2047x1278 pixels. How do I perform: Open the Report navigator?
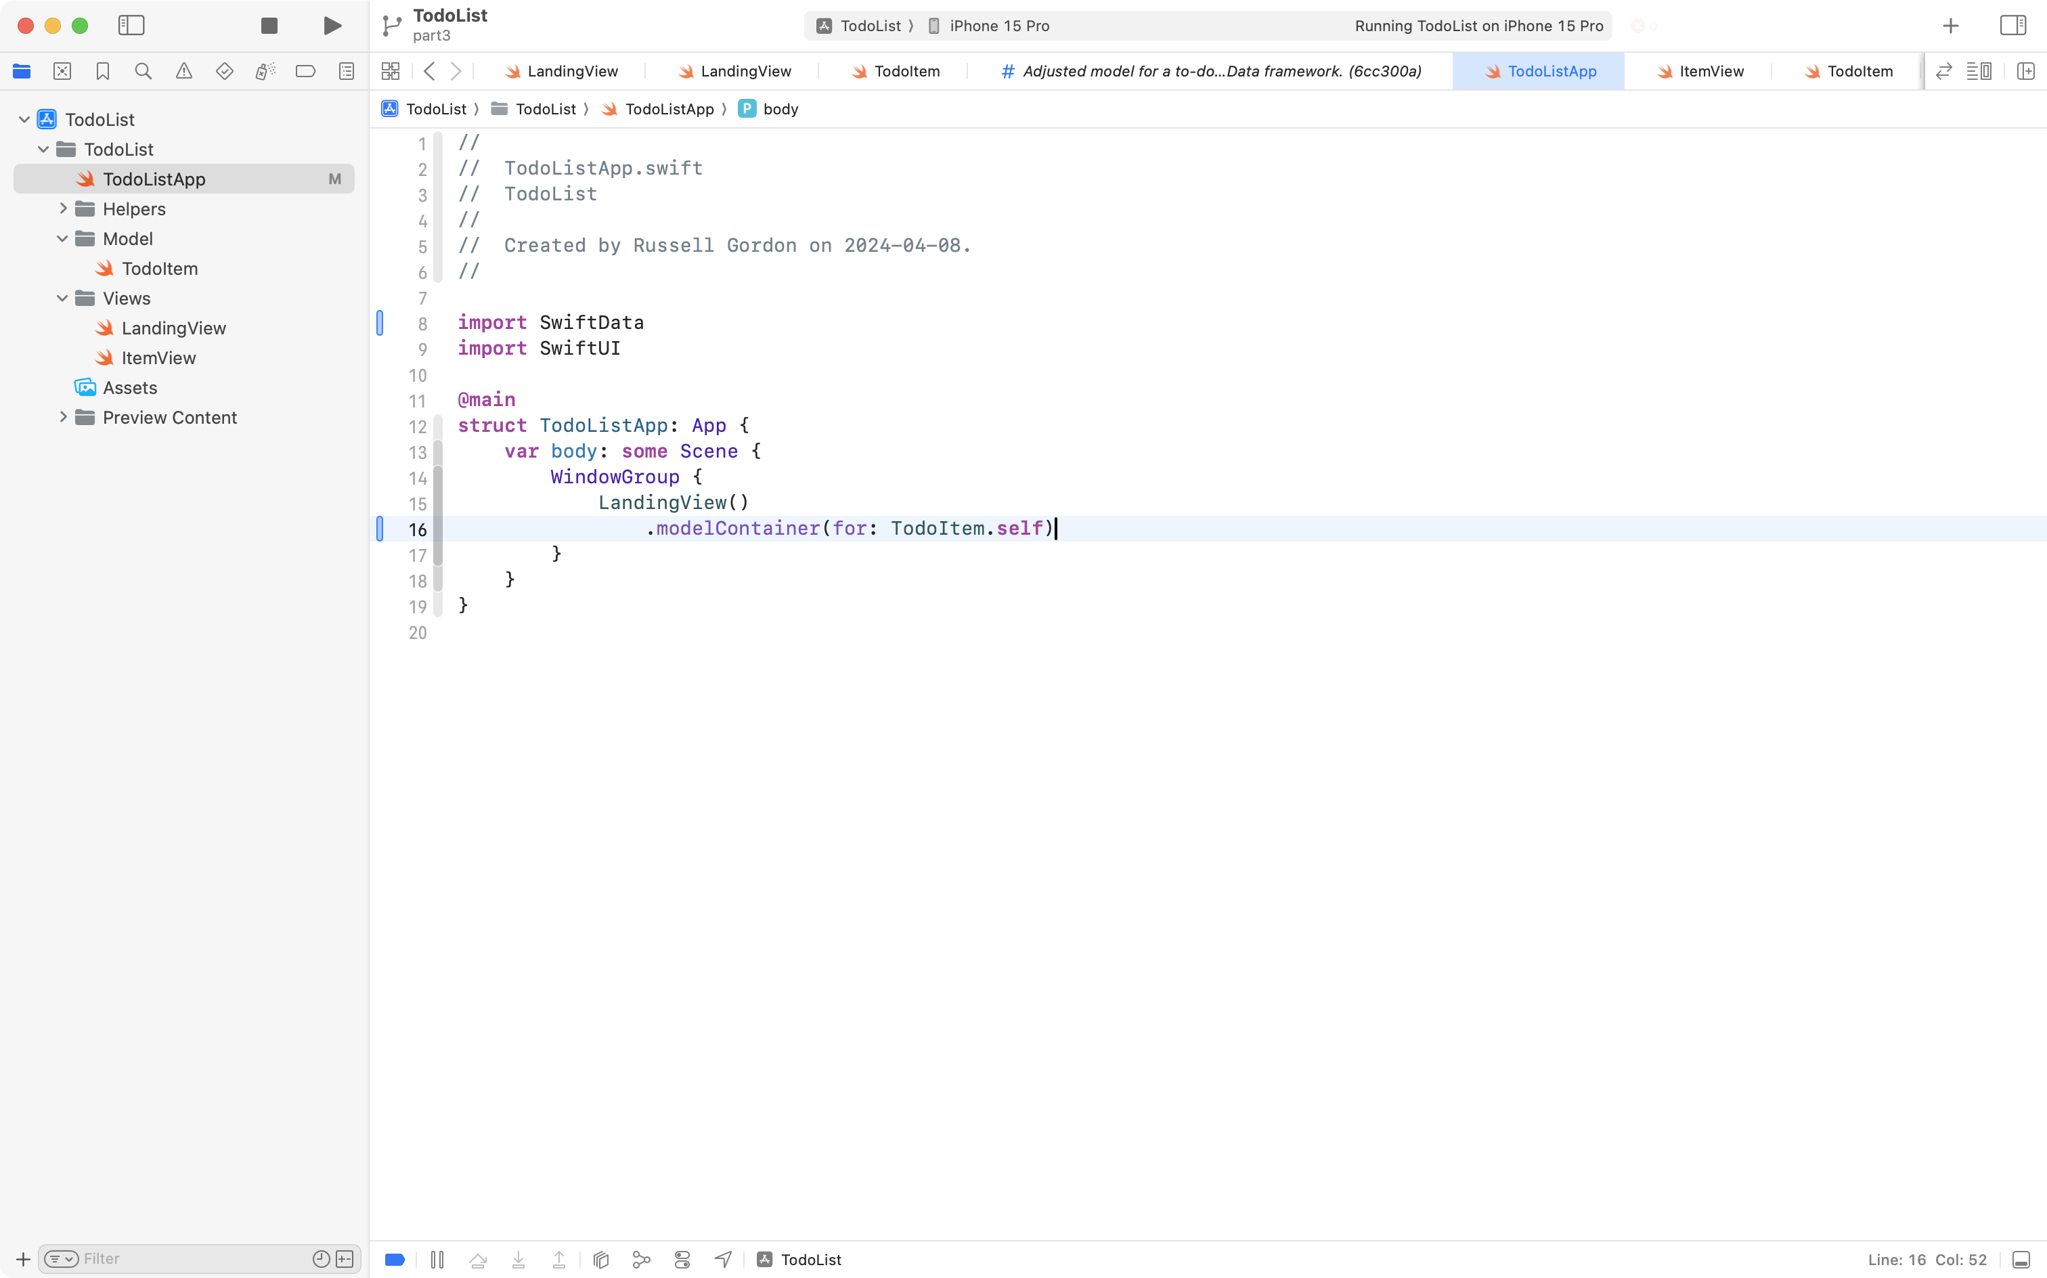[347, 71]
